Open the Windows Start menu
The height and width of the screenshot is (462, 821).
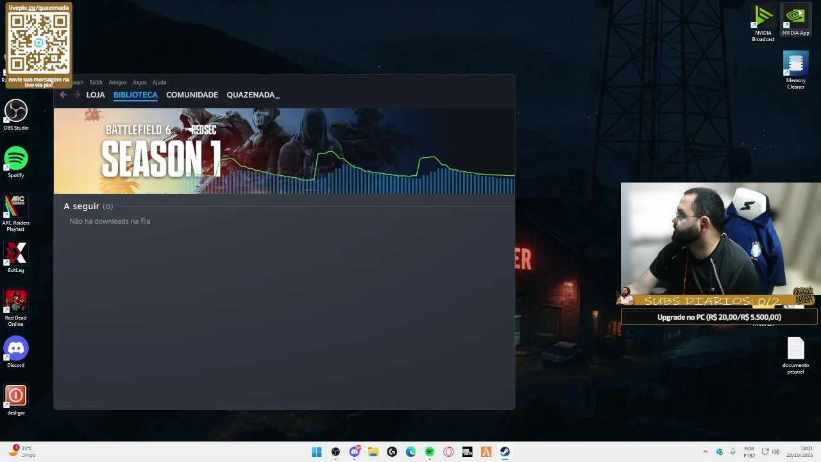click(x=317, y=452)
